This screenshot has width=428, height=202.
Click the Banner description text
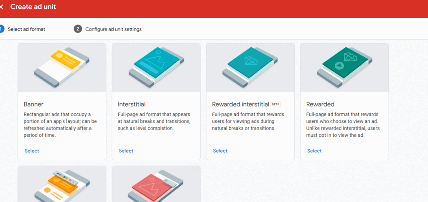[60, 125]
